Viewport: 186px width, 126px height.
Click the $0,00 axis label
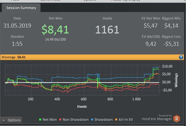tap(166, 82)
